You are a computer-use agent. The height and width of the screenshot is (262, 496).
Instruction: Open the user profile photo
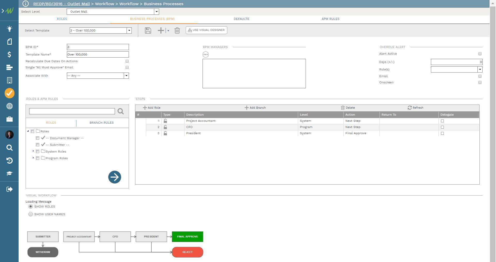click(9, 134)
